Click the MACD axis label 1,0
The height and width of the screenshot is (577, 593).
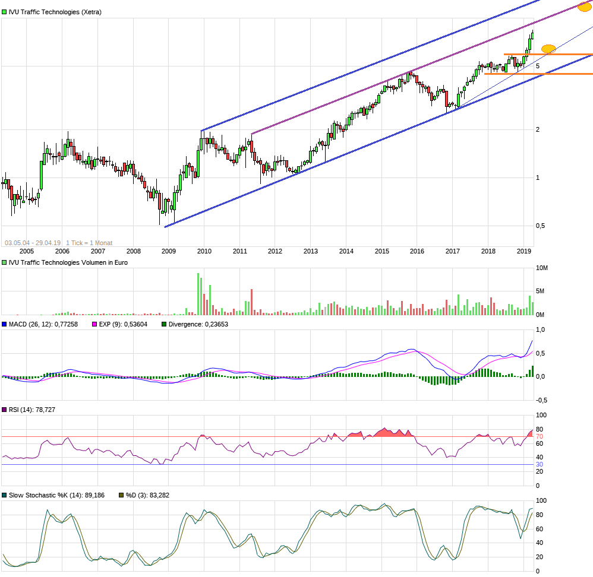tap(541, 330)
